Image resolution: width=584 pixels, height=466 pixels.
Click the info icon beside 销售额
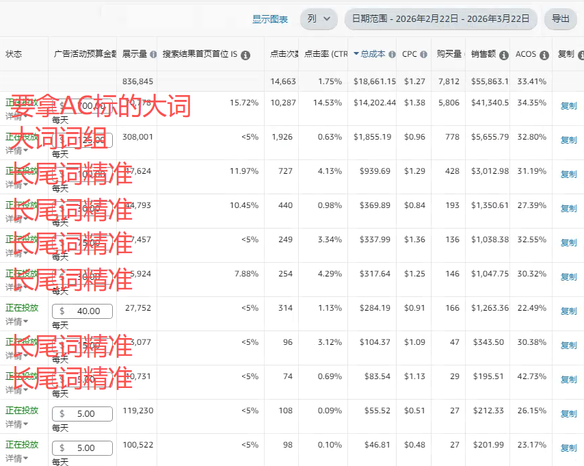tap(503, 55)
